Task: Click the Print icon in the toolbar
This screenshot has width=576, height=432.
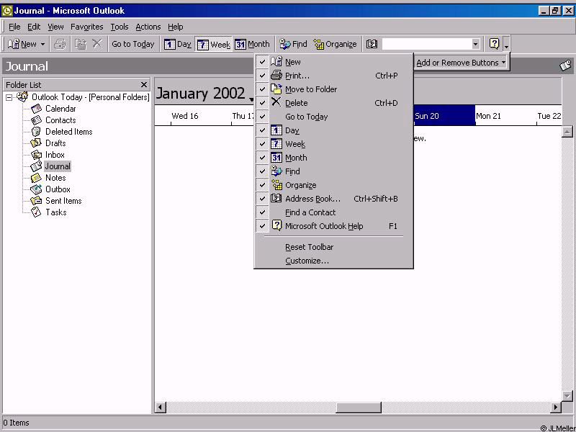Action: tap(60, 44)
